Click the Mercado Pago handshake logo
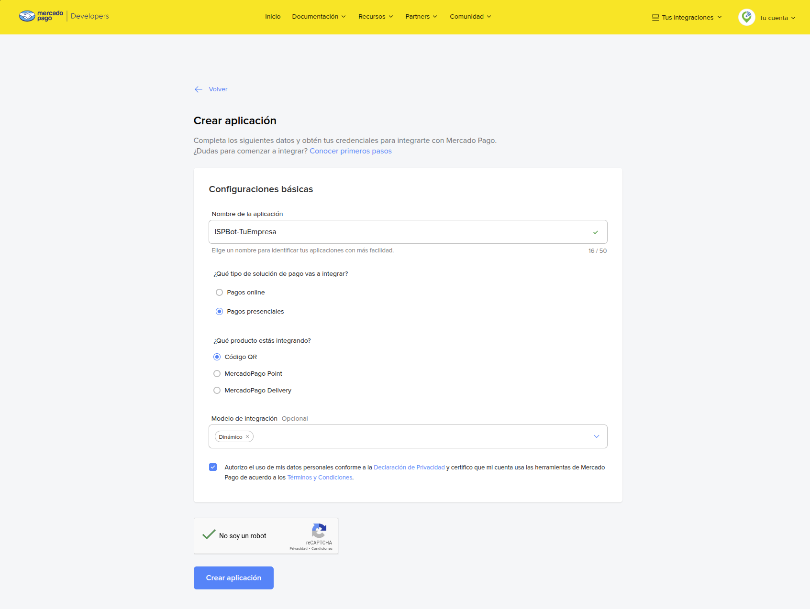This screenshot has height=609, width=810. 27,16
